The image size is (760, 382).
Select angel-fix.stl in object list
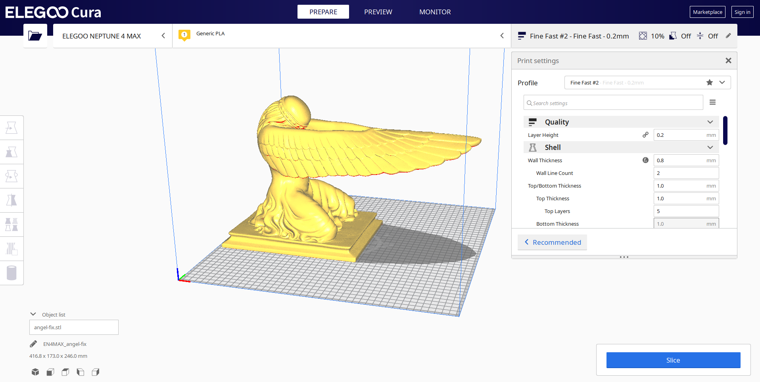(74, 327)
